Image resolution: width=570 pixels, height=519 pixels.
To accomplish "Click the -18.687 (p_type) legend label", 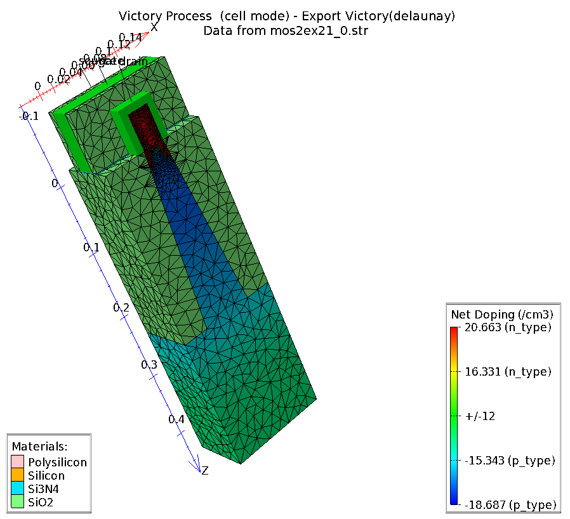I will (510, 505).
